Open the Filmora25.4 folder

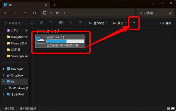pos(17,43)
